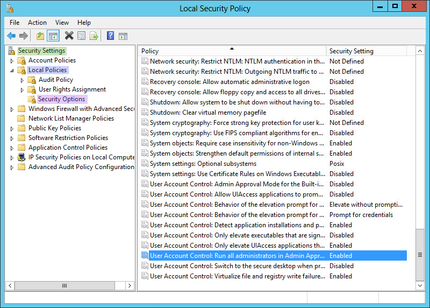This screenshot has width=430, height=308.
Task: Expand the Public Key Policies node
Action: coord(12,128)
